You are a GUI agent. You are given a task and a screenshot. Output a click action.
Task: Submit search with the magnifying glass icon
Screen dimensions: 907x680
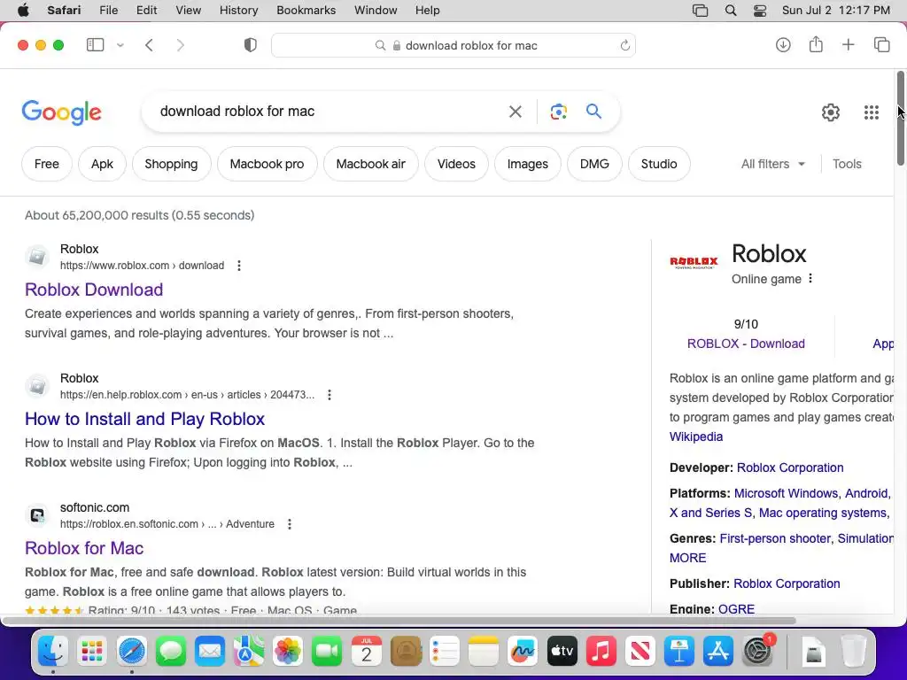(x=594, y=111)
